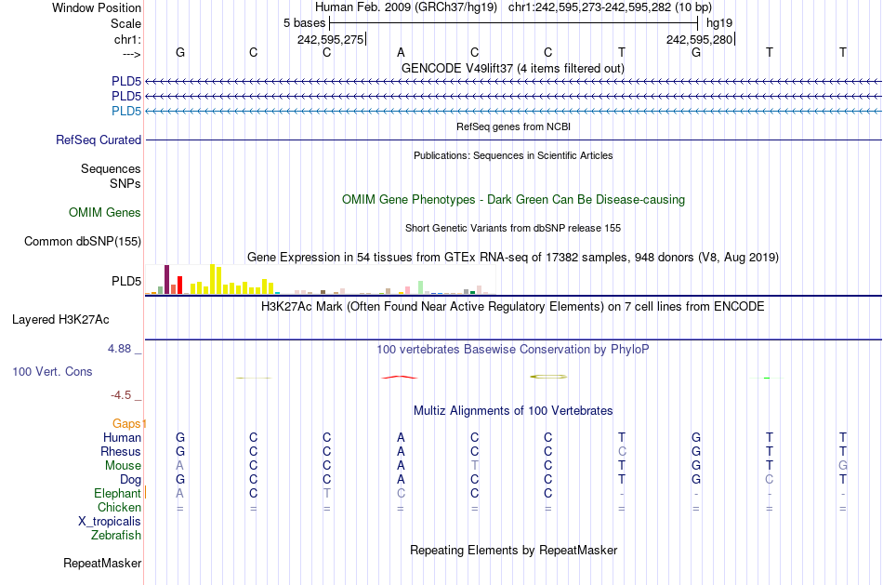This screenshot has width=883, height=585.
Task: Select the Rhesus alignment row label
Action: tap(121, 451)
